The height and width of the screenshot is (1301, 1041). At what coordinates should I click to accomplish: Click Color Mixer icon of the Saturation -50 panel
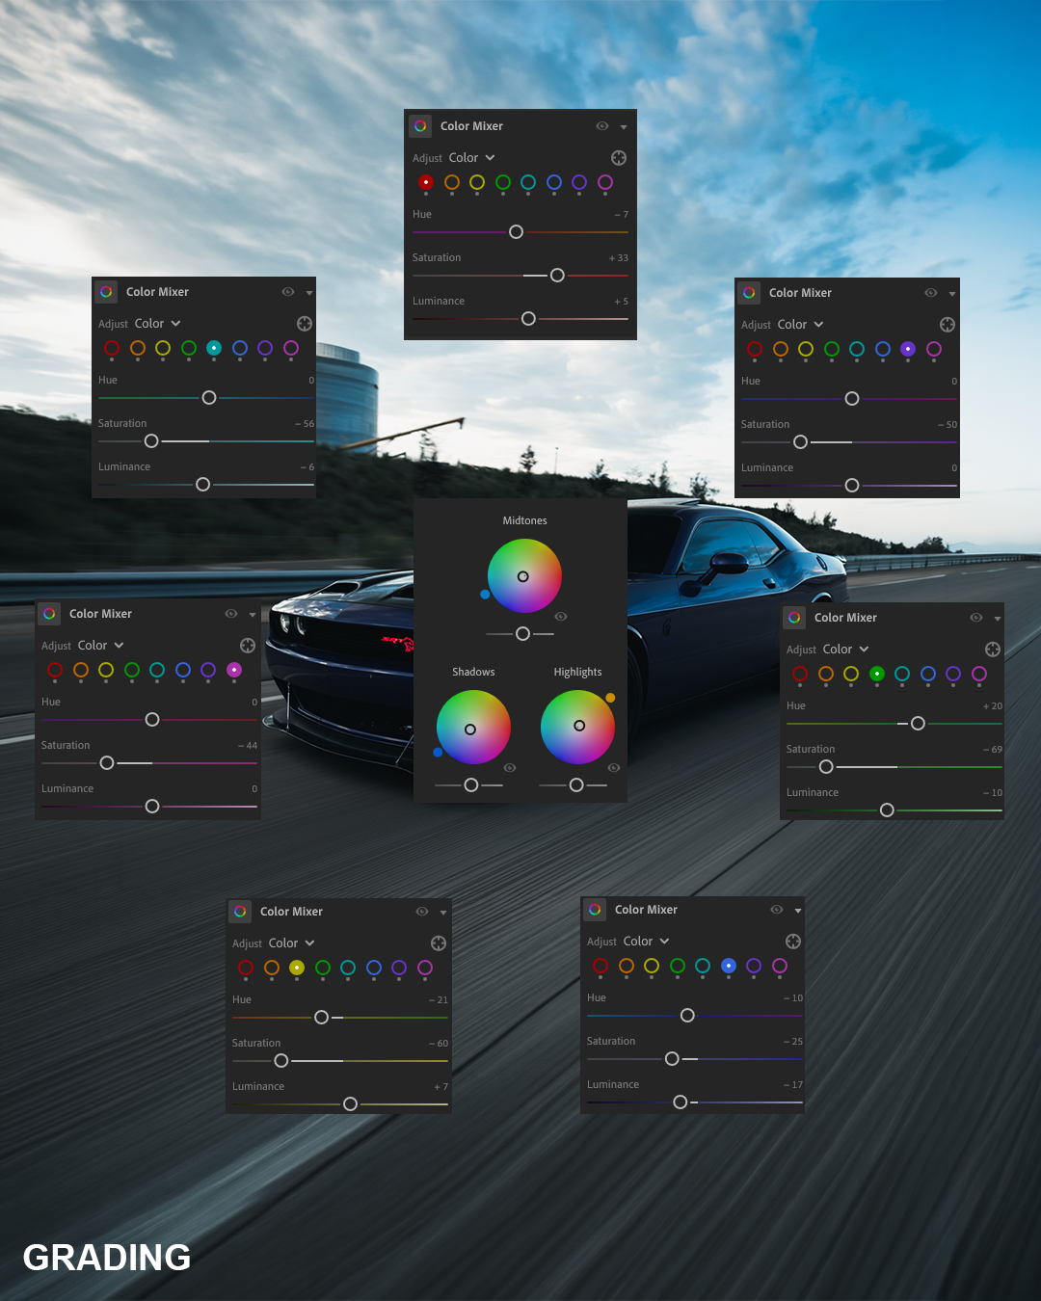(x=749, y=293)
